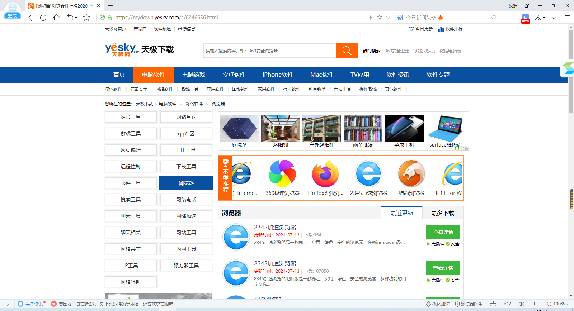
Task: Select Mac软件 navigation item
Action: coord(322,75)
